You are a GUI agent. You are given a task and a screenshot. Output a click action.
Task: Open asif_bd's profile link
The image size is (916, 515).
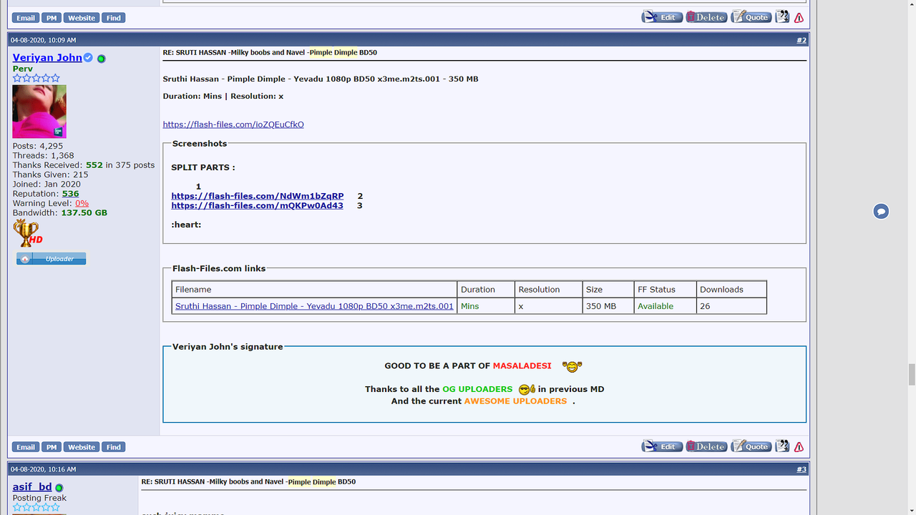[32, 487]
